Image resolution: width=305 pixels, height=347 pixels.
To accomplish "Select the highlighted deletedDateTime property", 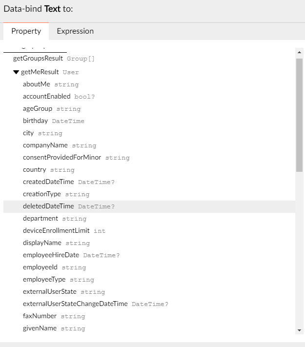I will 149,206.
